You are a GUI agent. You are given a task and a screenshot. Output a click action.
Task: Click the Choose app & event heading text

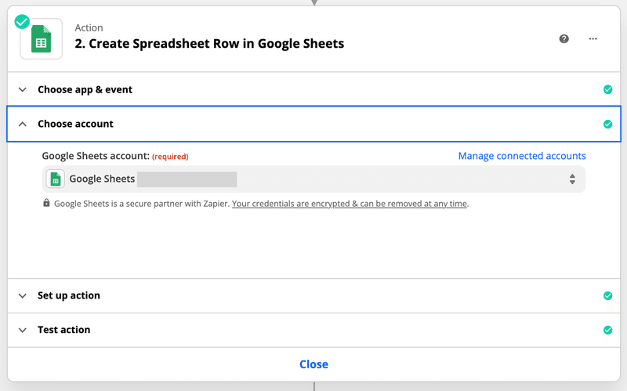[x=85, y=89]
